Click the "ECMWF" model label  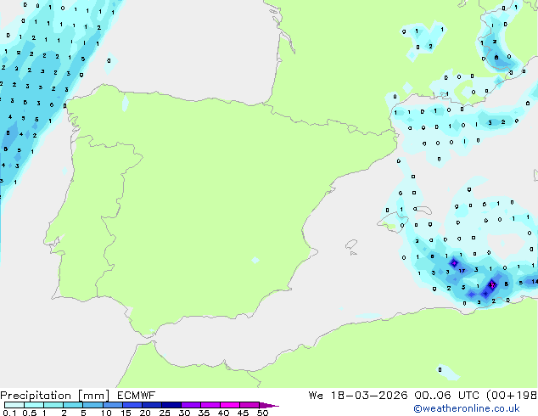pyautogui.click(x=137, y=396)
